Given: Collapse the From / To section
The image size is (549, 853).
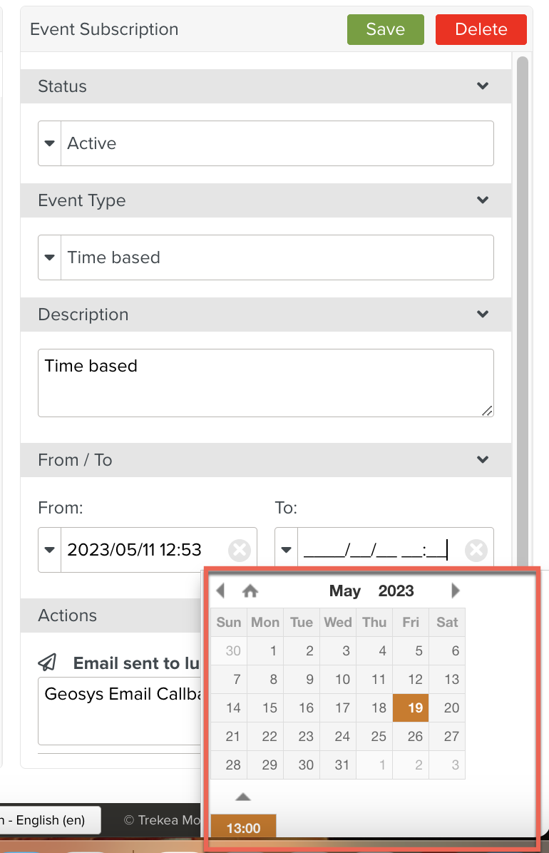Looking at the screenshot, I should click(x=483, y=460).
